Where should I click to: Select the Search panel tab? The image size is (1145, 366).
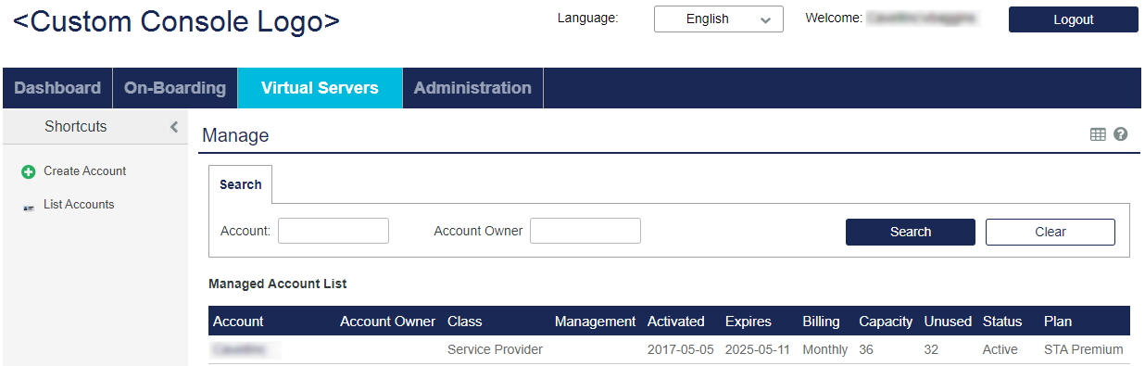[241, 184]
